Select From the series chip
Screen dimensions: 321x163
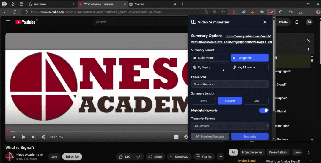(252, 152)
